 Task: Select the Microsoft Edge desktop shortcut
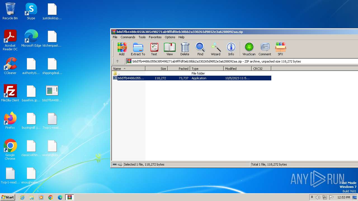(x=31, y=39)
